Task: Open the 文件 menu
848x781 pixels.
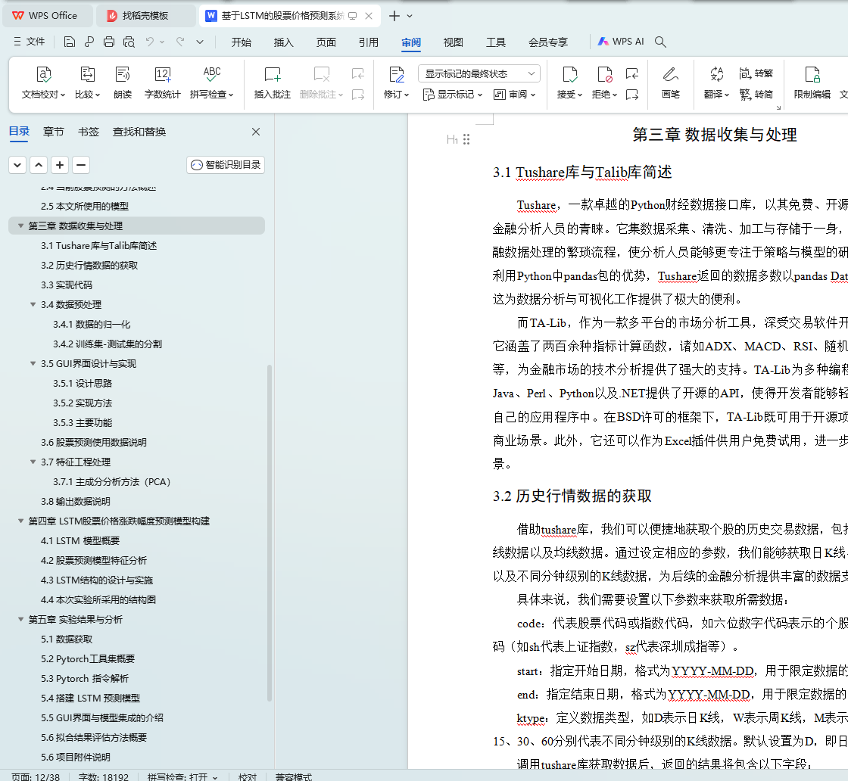Action: (30, 42)
